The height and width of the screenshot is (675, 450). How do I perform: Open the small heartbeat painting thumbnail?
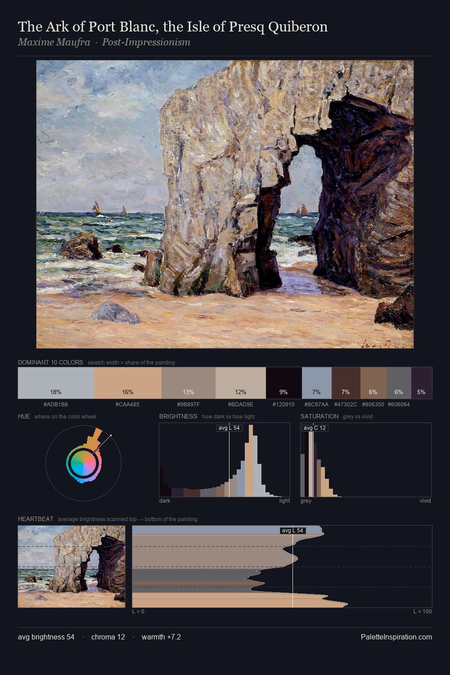click(72, 567)
